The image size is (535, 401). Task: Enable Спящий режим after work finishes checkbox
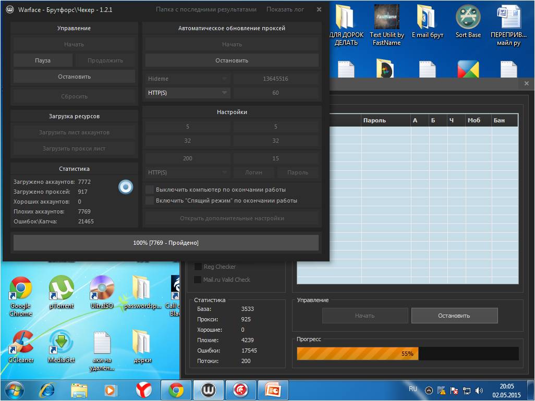(150, 200)
